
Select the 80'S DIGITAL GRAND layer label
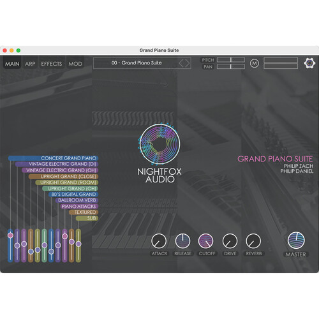tap(73, 194)
